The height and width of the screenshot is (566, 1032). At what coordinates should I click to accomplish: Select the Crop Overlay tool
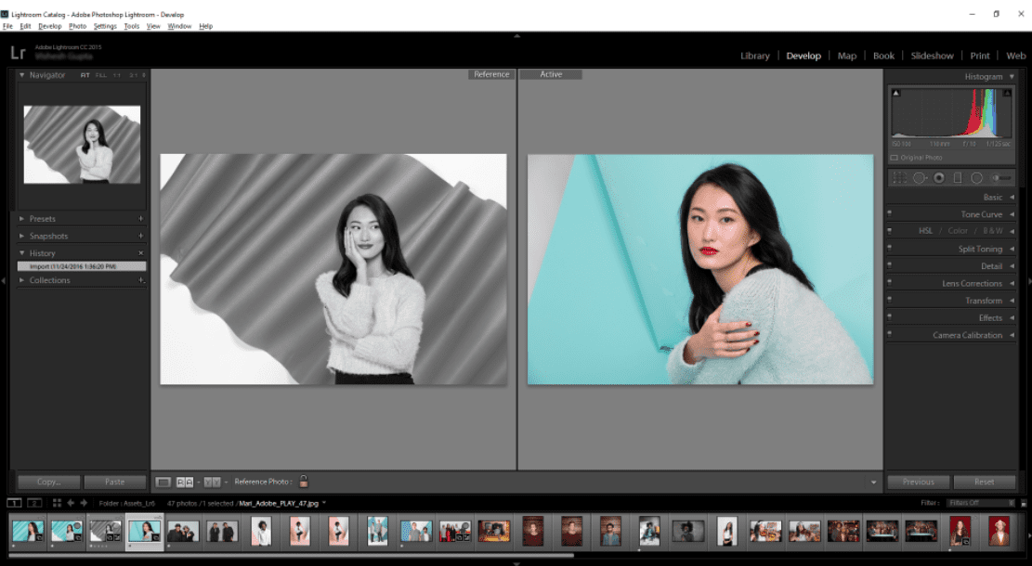[898, 177]
